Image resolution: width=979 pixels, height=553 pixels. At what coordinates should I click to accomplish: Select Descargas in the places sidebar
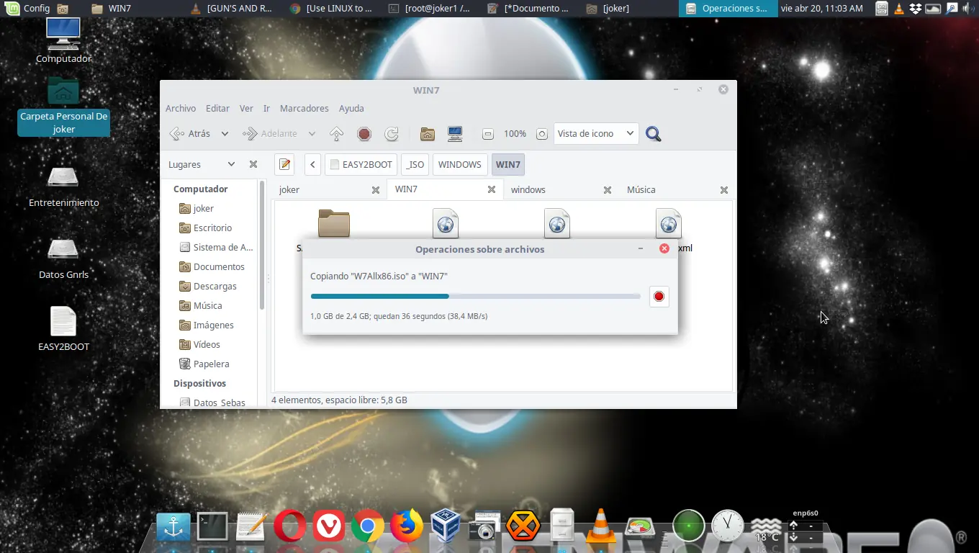(215, 286)
